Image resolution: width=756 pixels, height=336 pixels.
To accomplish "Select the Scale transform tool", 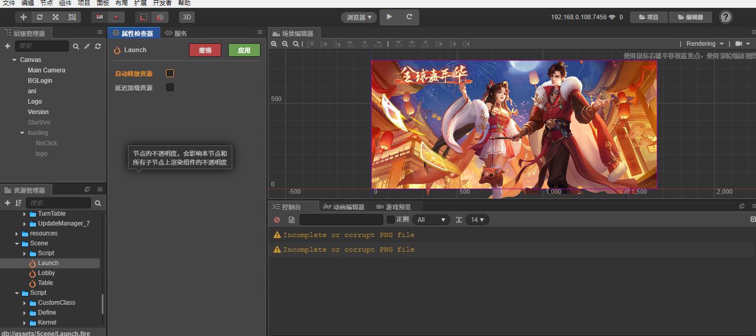I will click(x=55, y=17).
